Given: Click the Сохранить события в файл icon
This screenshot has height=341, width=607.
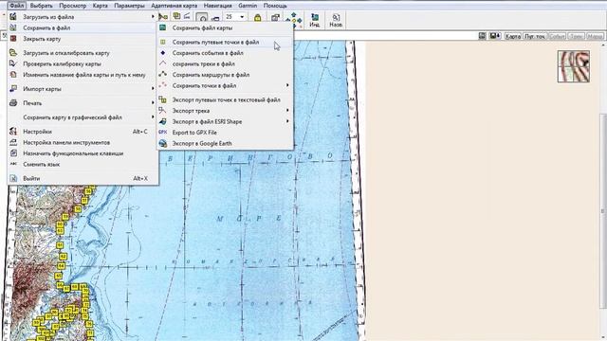Looking at the screenshot, I should point(163,53).
